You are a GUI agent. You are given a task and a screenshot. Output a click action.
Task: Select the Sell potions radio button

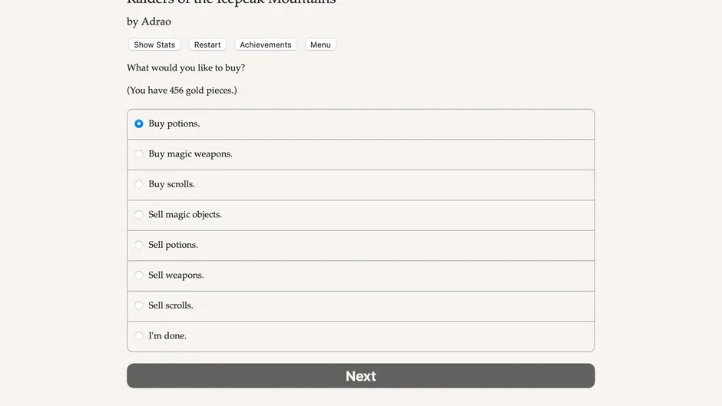click(138, 245)
